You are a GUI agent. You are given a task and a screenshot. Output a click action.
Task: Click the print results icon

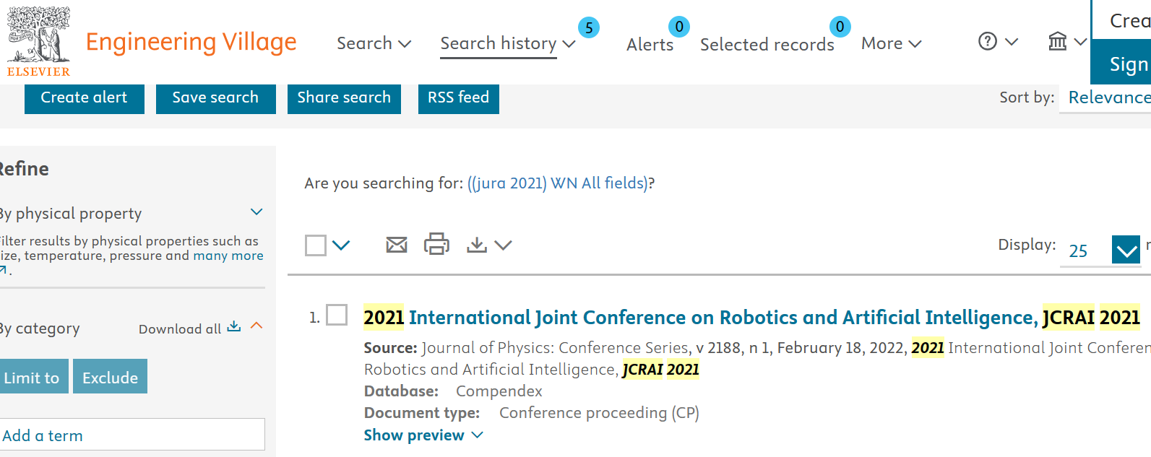tap(436, 244)
